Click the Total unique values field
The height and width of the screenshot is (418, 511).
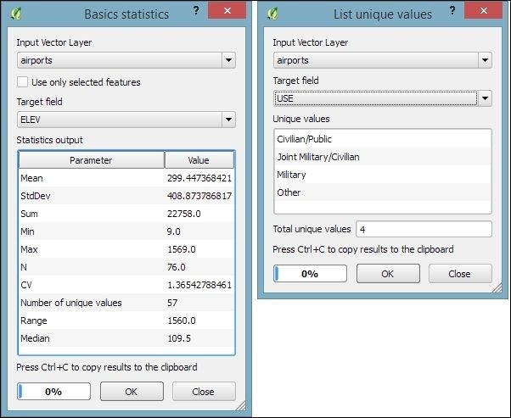tap(424, 229)
